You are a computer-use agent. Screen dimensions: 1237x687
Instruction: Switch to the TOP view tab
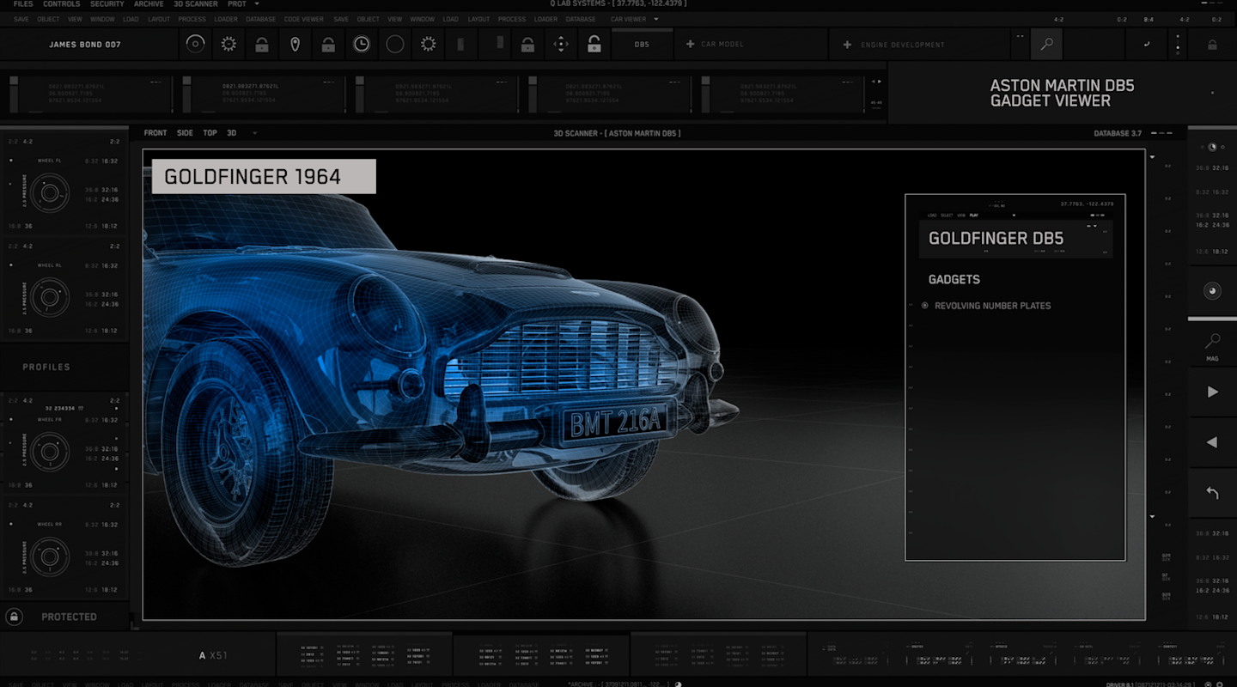tap(210, 132)
